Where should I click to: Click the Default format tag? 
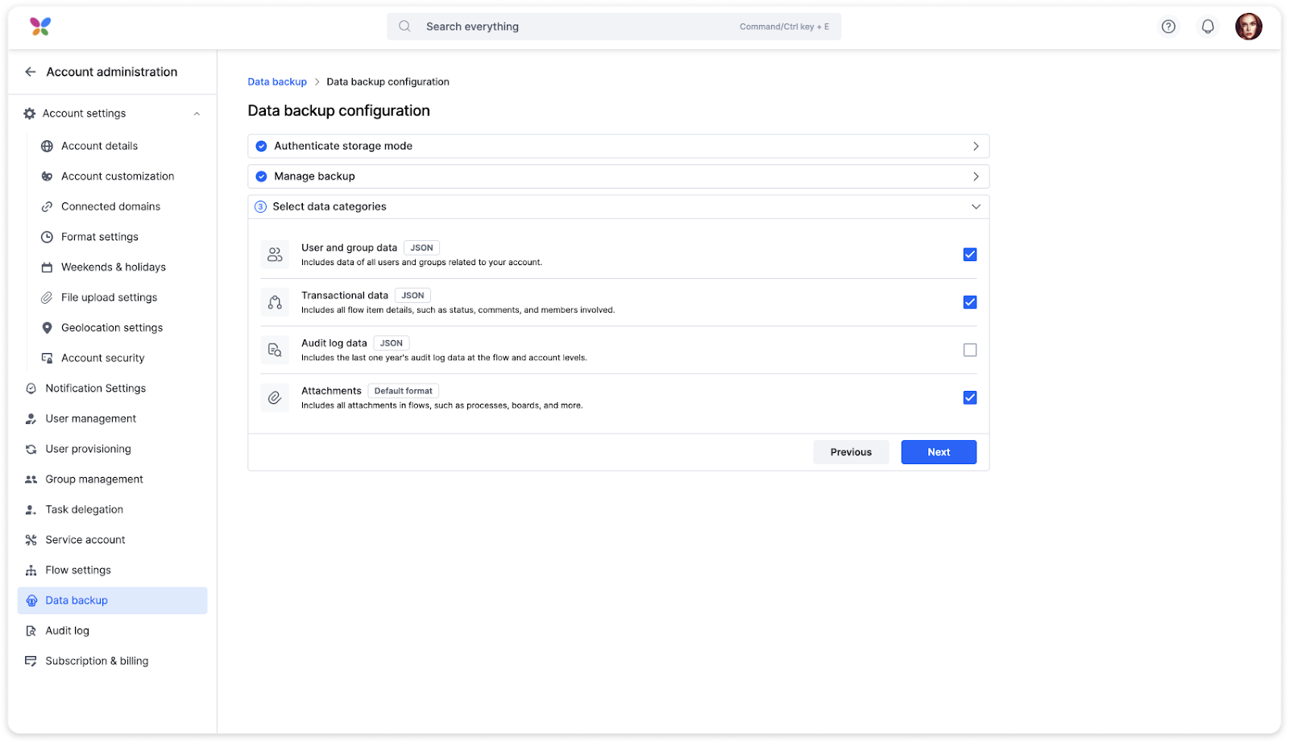pos(403,391)
